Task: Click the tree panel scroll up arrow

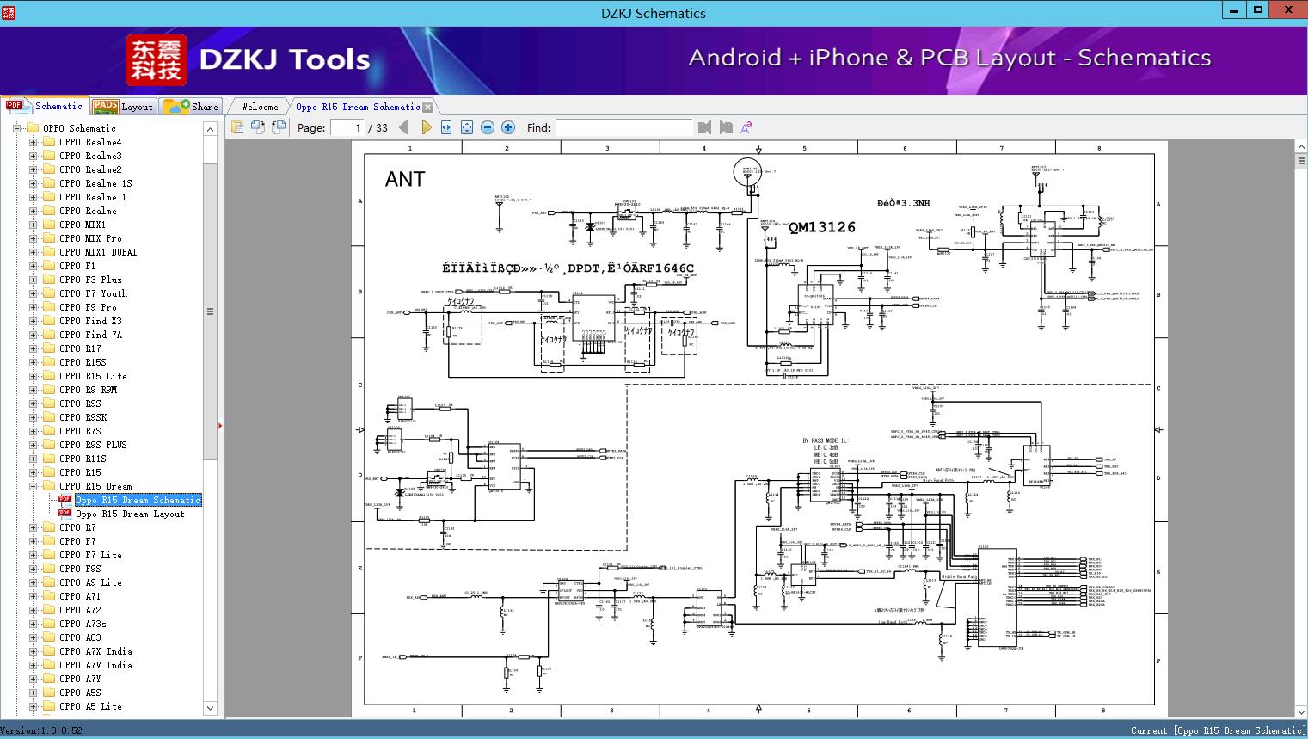Action: pyautogui.click(x=210, y=129)
